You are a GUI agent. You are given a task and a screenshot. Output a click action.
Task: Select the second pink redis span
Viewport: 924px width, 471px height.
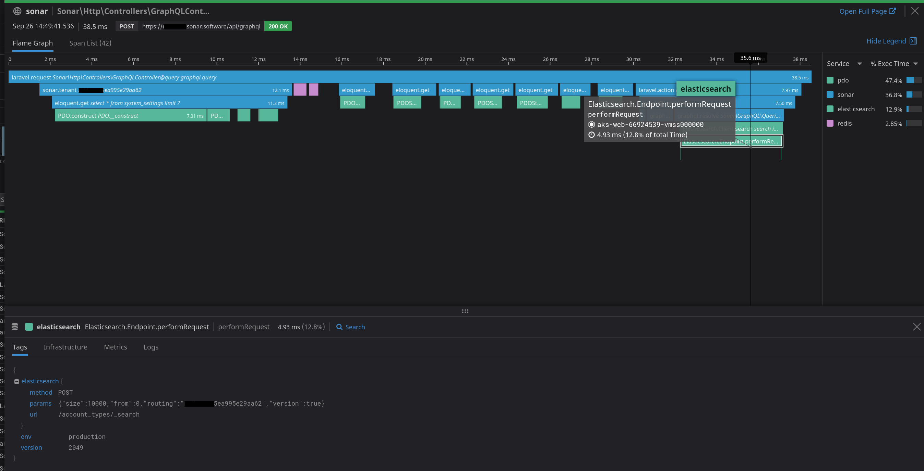click(313, 90)
